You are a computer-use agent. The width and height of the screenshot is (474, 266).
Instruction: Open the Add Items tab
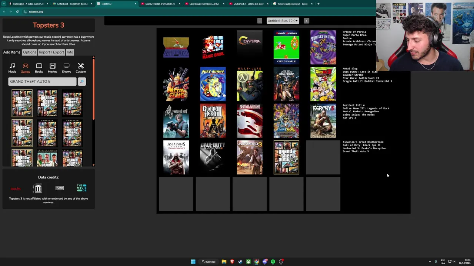tap(12, 52)
